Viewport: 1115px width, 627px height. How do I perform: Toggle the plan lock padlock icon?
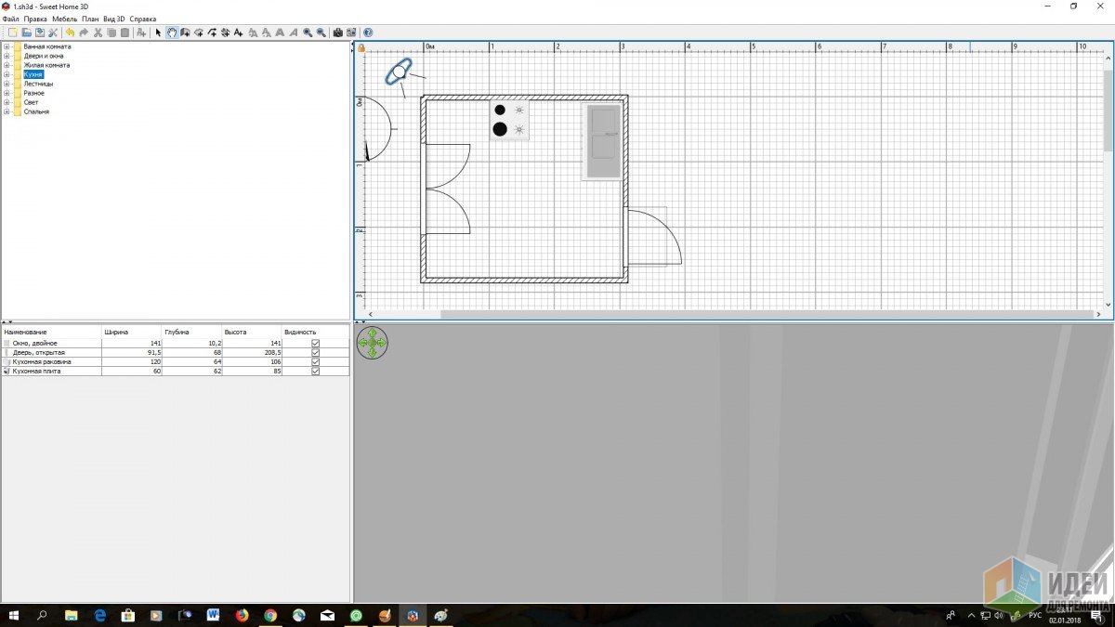[361, 47]
